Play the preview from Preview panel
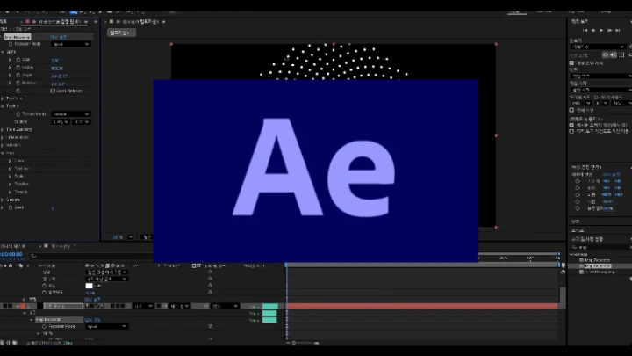 click(601, 30)
